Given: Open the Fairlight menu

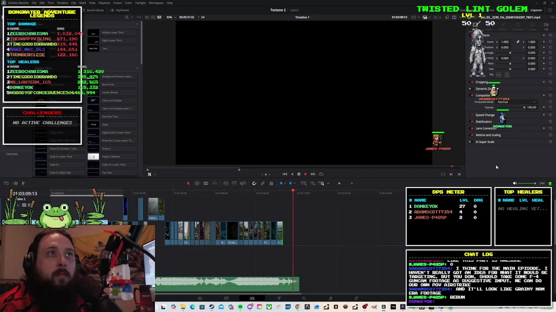Looking at the screenshot, I should pos(140,3).
